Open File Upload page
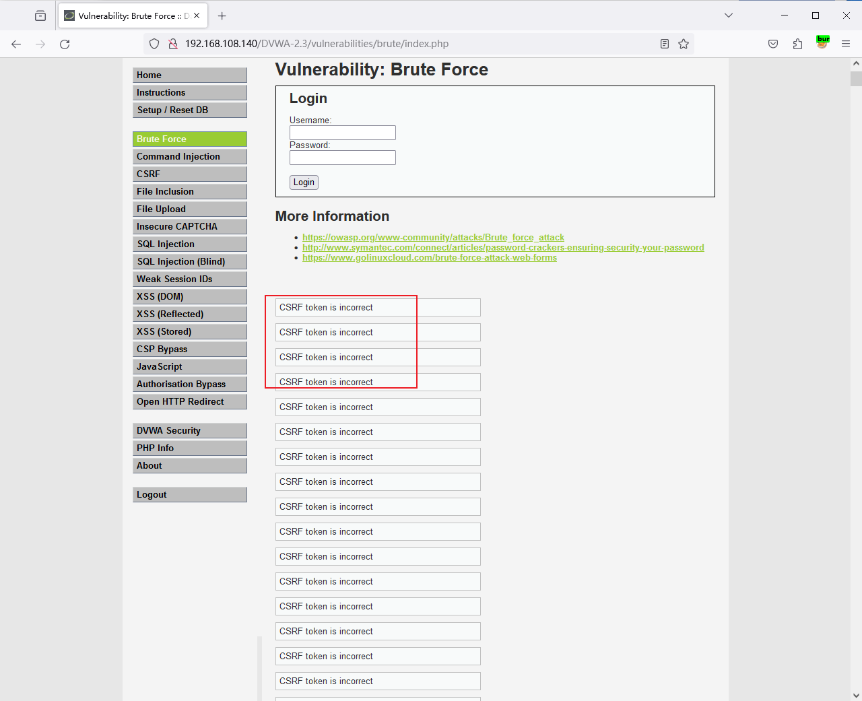Image resolution: width=862 pixels, height=701 pixels. [x=190, y=209]
